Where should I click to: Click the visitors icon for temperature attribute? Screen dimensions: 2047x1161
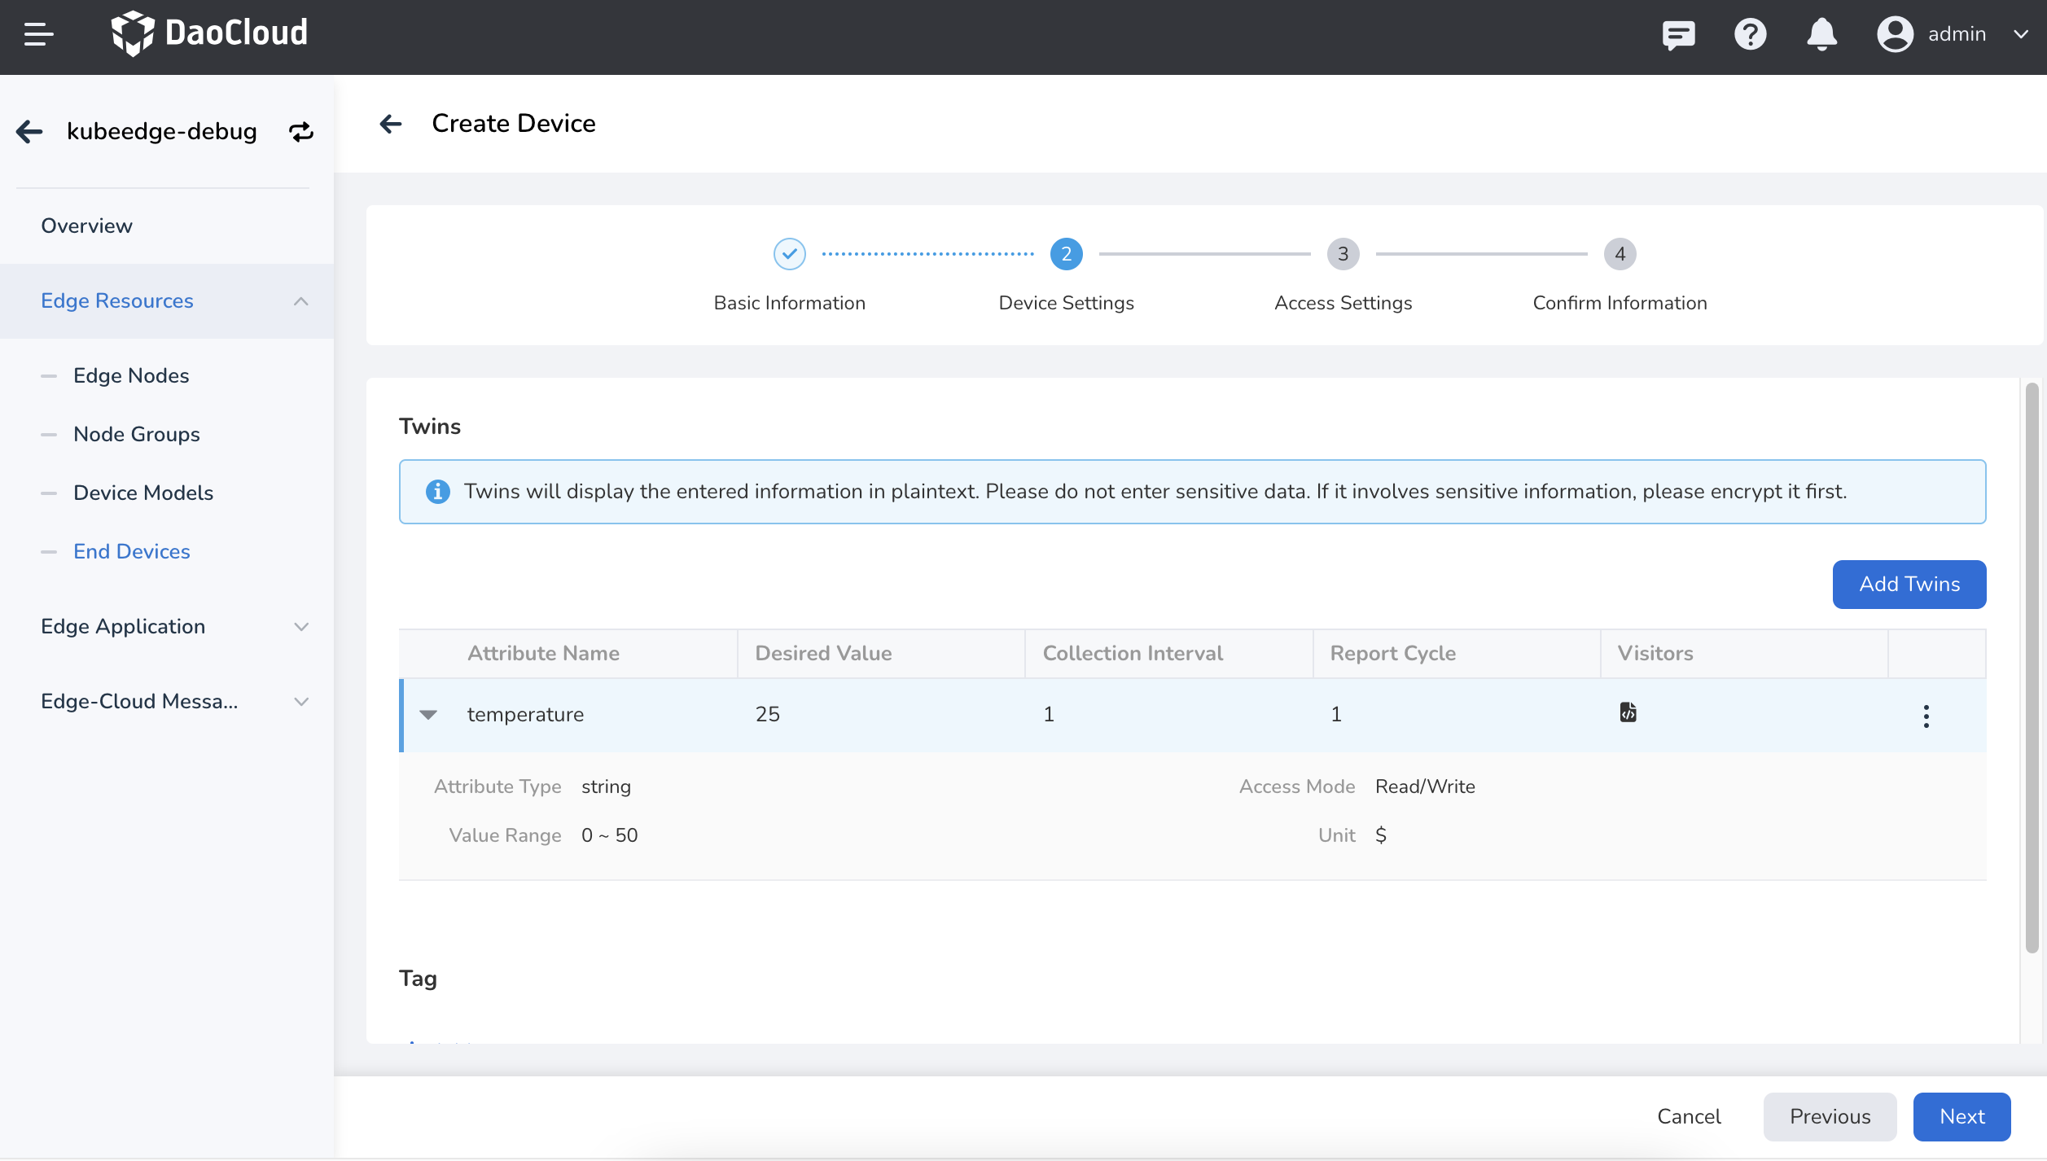[x=1628, y=714]
